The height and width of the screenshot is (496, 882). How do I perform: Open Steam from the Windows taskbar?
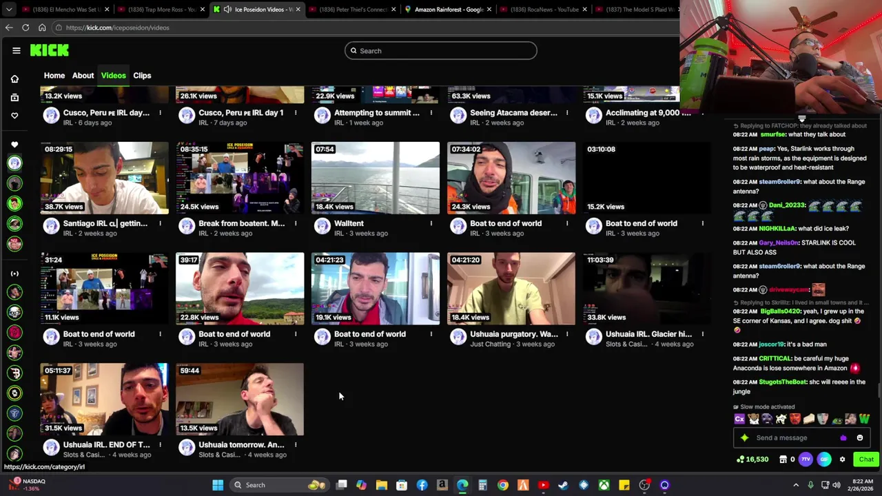[x=563, y=485]
